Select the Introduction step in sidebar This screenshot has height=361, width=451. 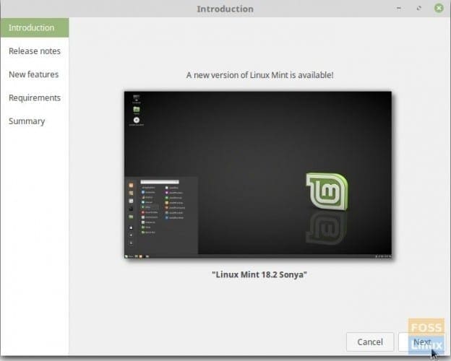pos(35,27)
